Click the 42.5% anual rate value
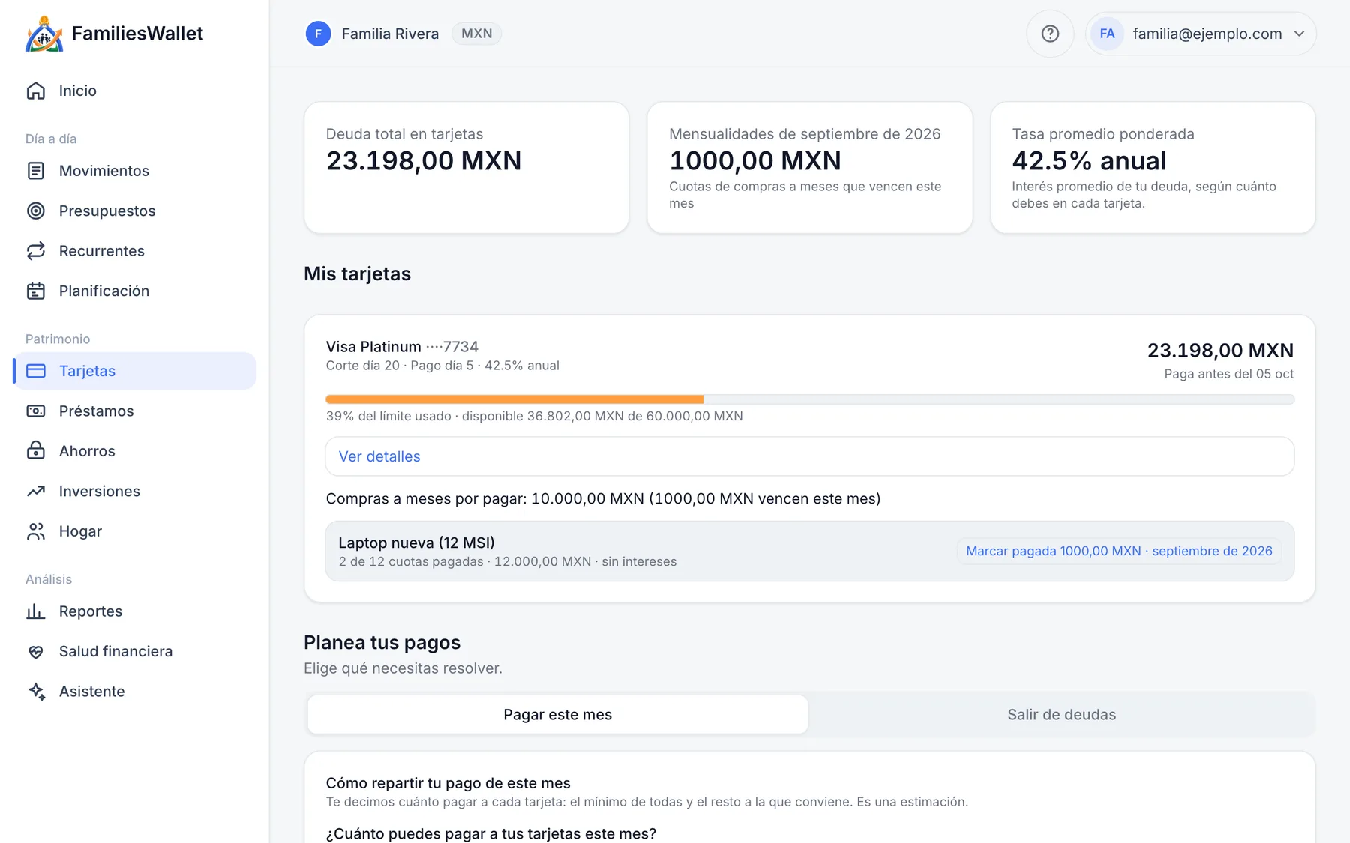This screenshot has width=1350, height=843. 1089,161
